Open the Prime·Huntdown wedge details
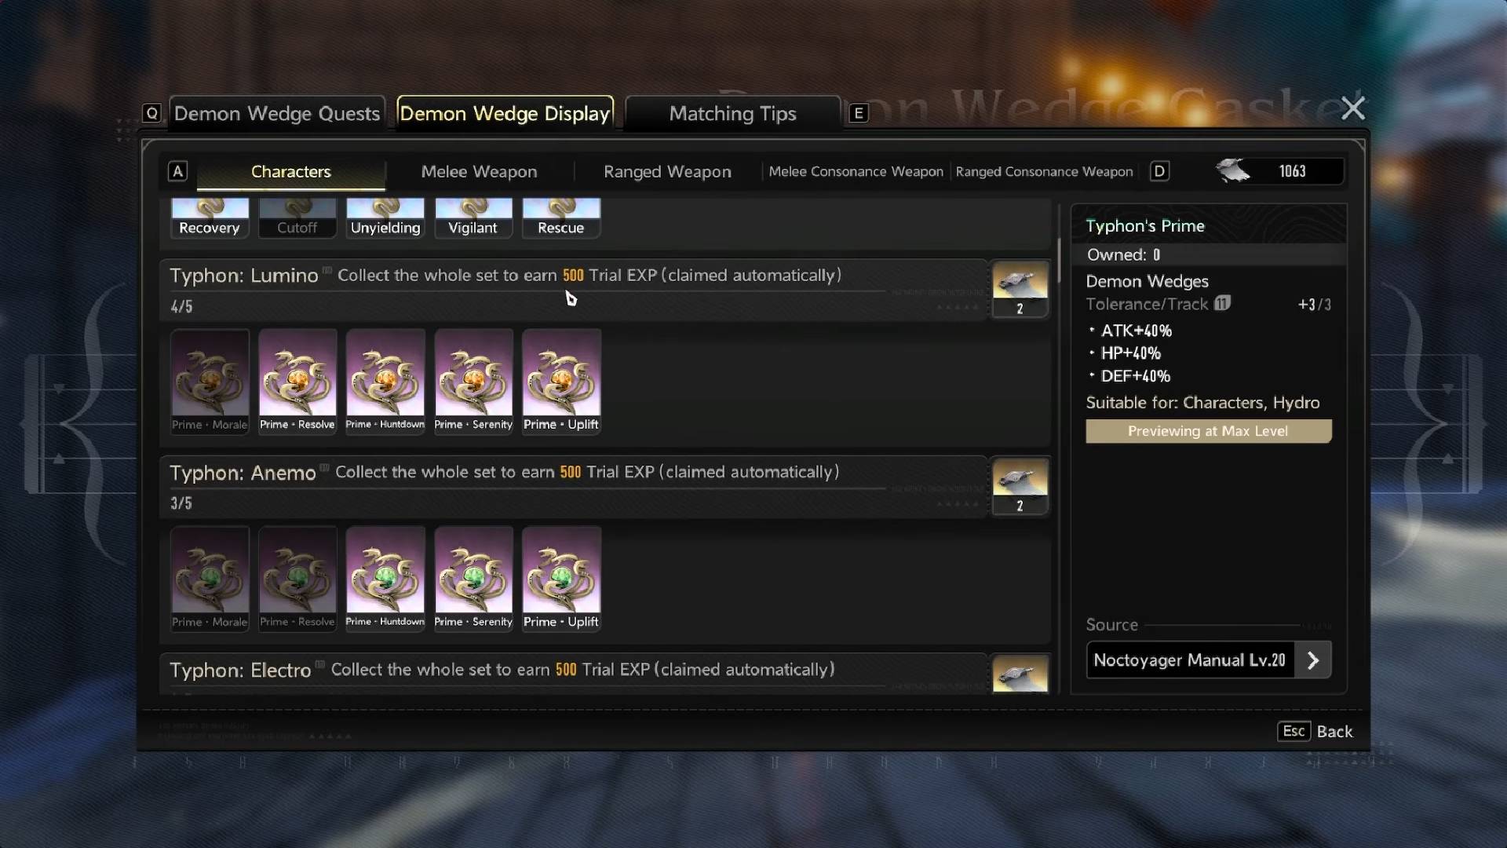 (x=385, y=382)
